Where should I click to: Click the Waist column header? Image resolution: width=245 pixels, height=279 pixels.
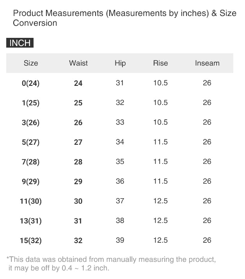[x=78, y=63]
